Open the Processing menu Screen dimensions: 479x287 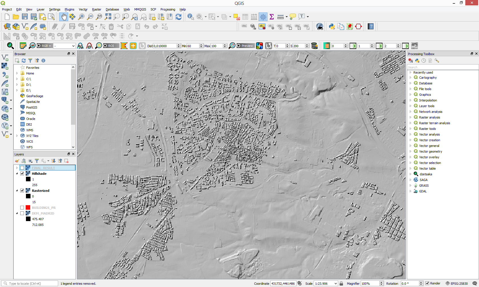tap(168, 9)
